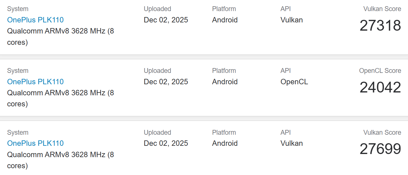Screen dimensions: 408x175
Task: Click the Vulkan score value 27318
Action: [x=380, y=26]
